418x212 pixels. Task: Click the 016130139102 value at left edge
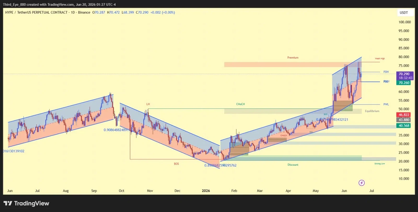point(14,151)
